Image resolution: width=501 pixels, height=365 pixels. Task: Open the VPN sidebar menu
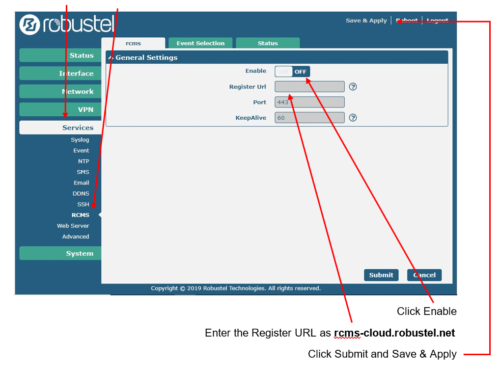pyautogui.click(x=60, y=109)
